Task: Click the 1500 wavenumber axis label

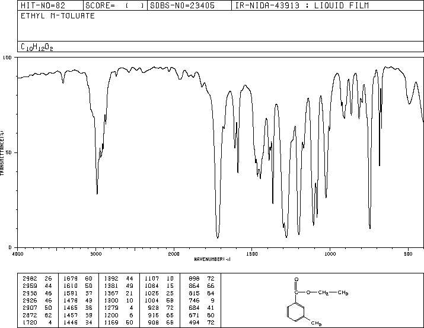Action: 252,254
